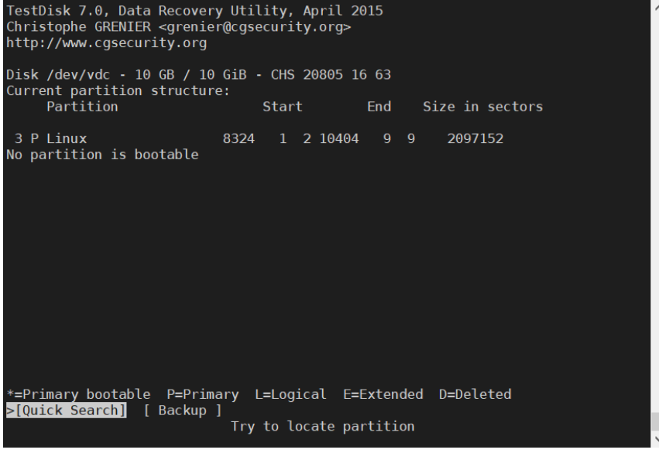Select the Quick Search option
Viewport: 659px width, 453px height.
(x=67, y=409)
